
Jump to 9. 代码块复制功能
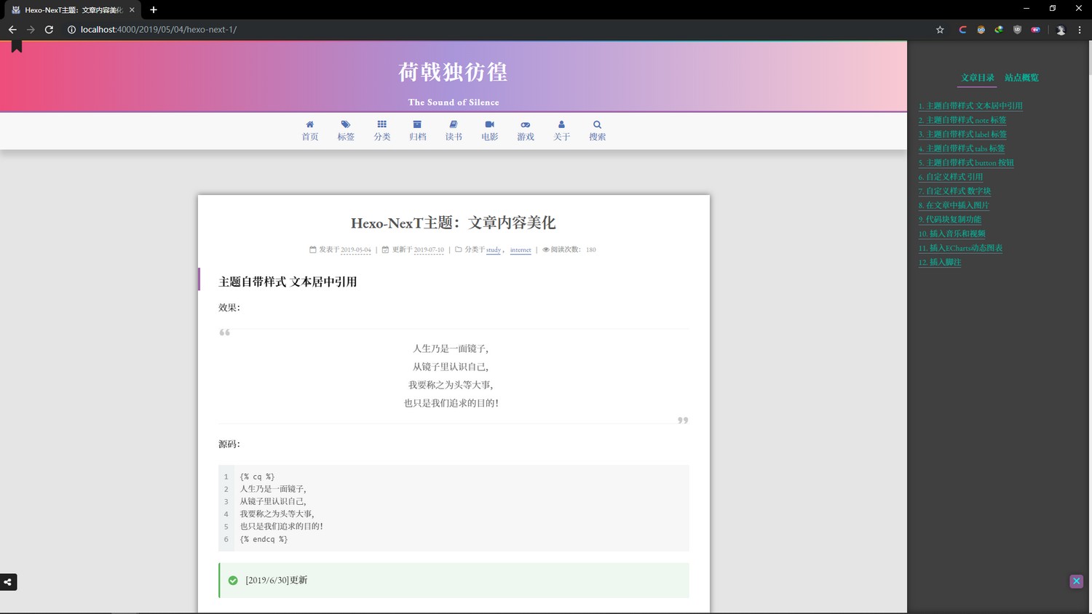(x=950, y=220)
